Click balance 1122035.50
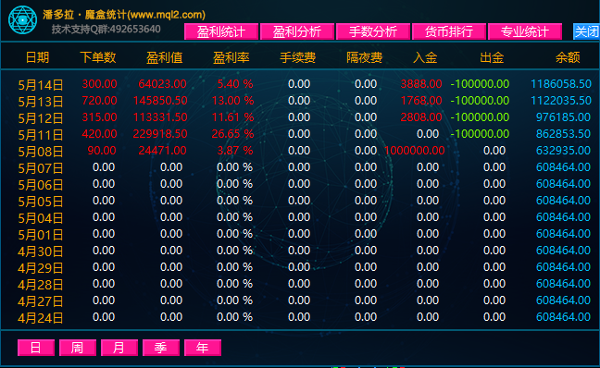Image resolution: width=600 pixels, height=368 pixels. [561, 101]
